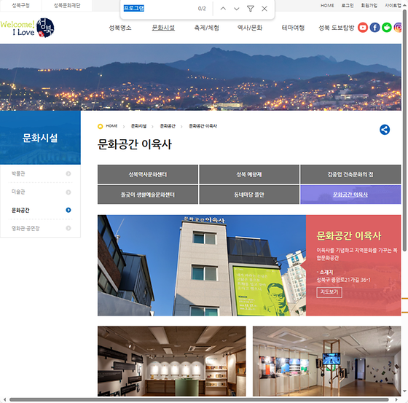
Task: Open 성북역사문화센터 tab button
Action: point(148,174)
